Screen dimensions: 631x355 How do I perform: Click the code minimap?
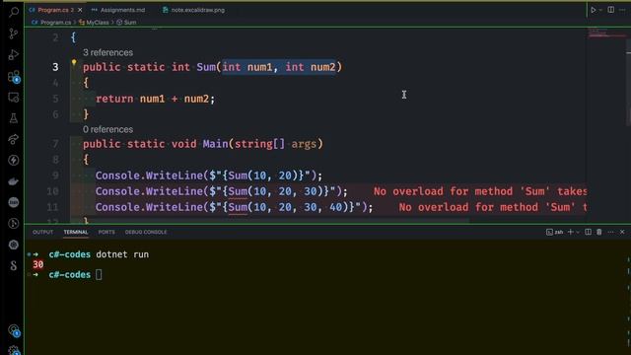[607, 33]
